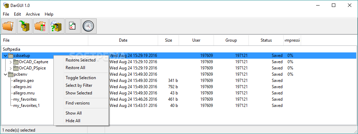
Task: Click the window resize grip in status bar
Action: [x=356, y=132]
